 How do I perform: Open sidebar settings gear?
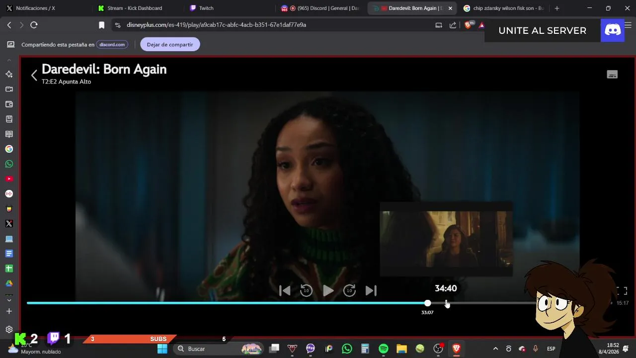point(9,329)
